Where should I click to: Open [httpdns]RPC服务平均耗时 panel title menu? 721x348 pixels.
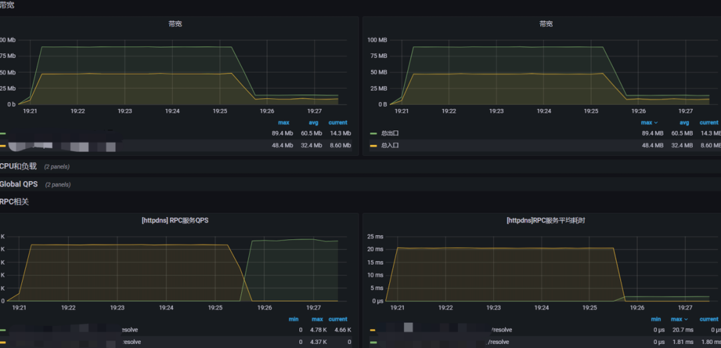546,220
